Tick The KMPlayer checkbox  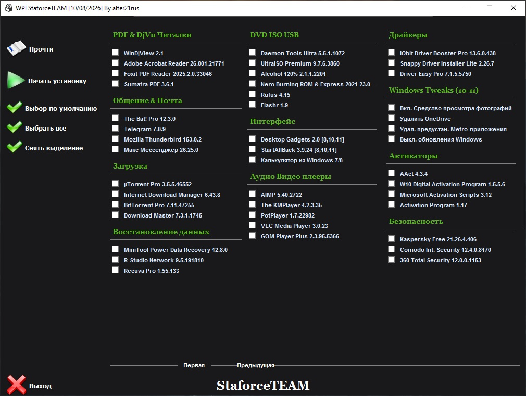click(252, 204)
